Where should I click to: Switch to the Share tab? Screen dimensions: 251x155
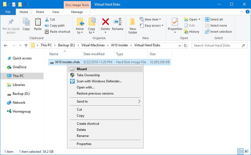40,12
